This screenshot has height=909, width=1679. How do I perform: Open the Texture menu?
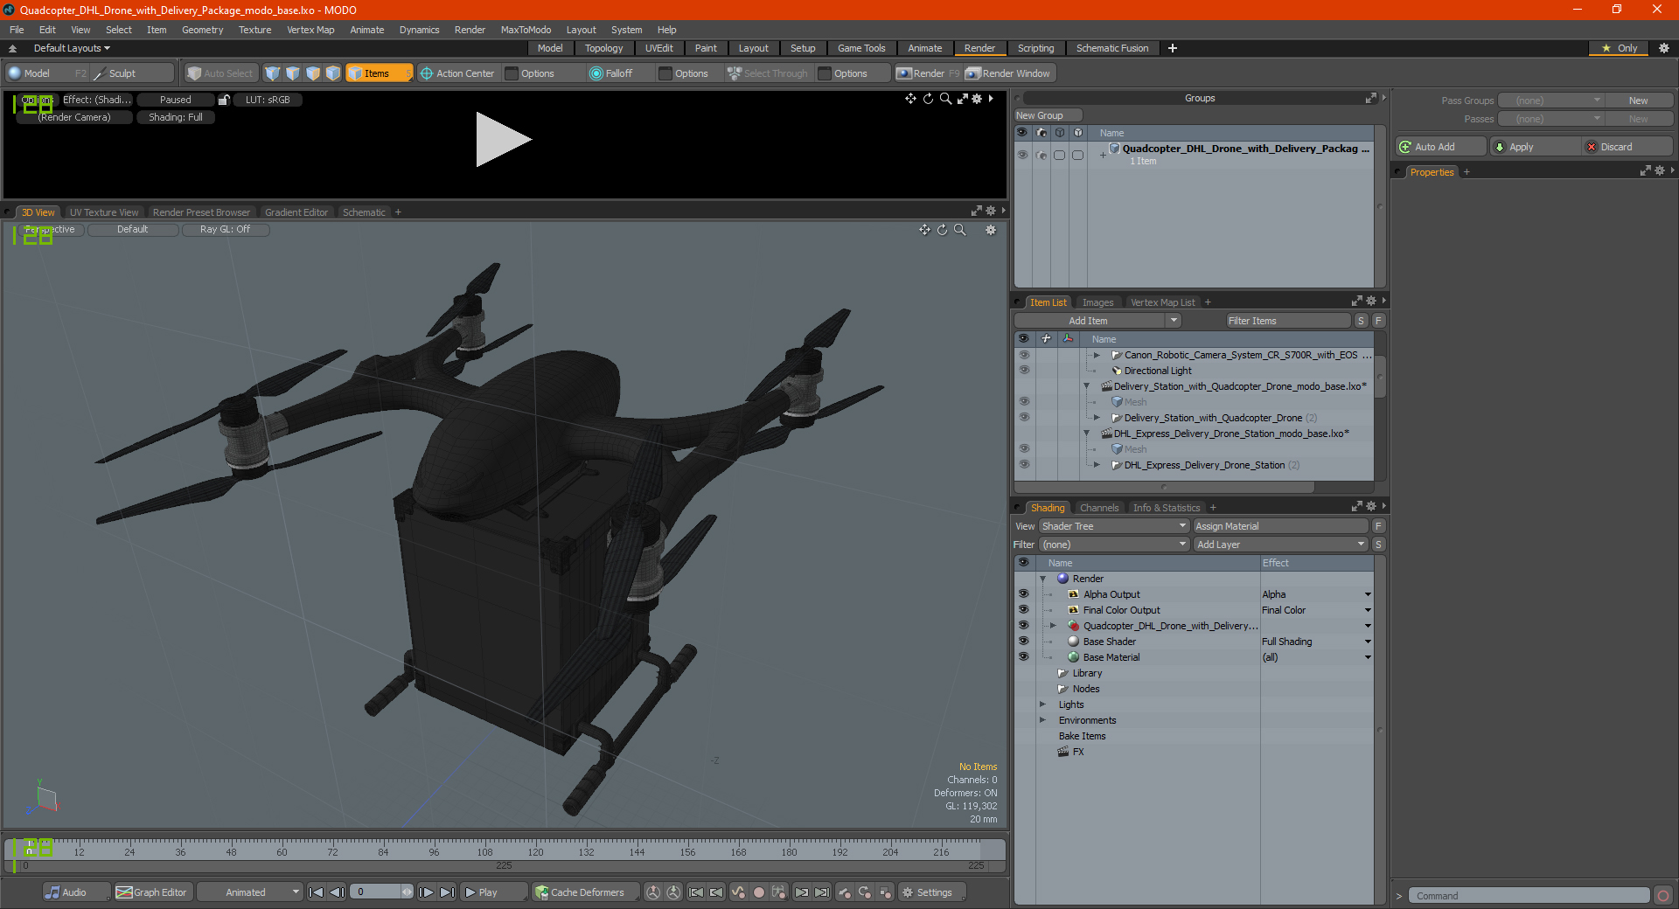tap(254, 30)
